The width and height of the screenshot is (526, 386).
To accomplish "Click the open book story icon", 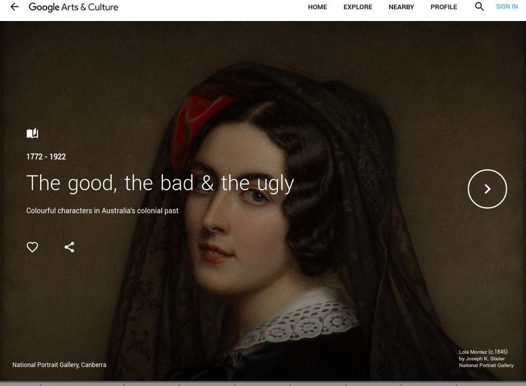I will (x=32, y=133).
